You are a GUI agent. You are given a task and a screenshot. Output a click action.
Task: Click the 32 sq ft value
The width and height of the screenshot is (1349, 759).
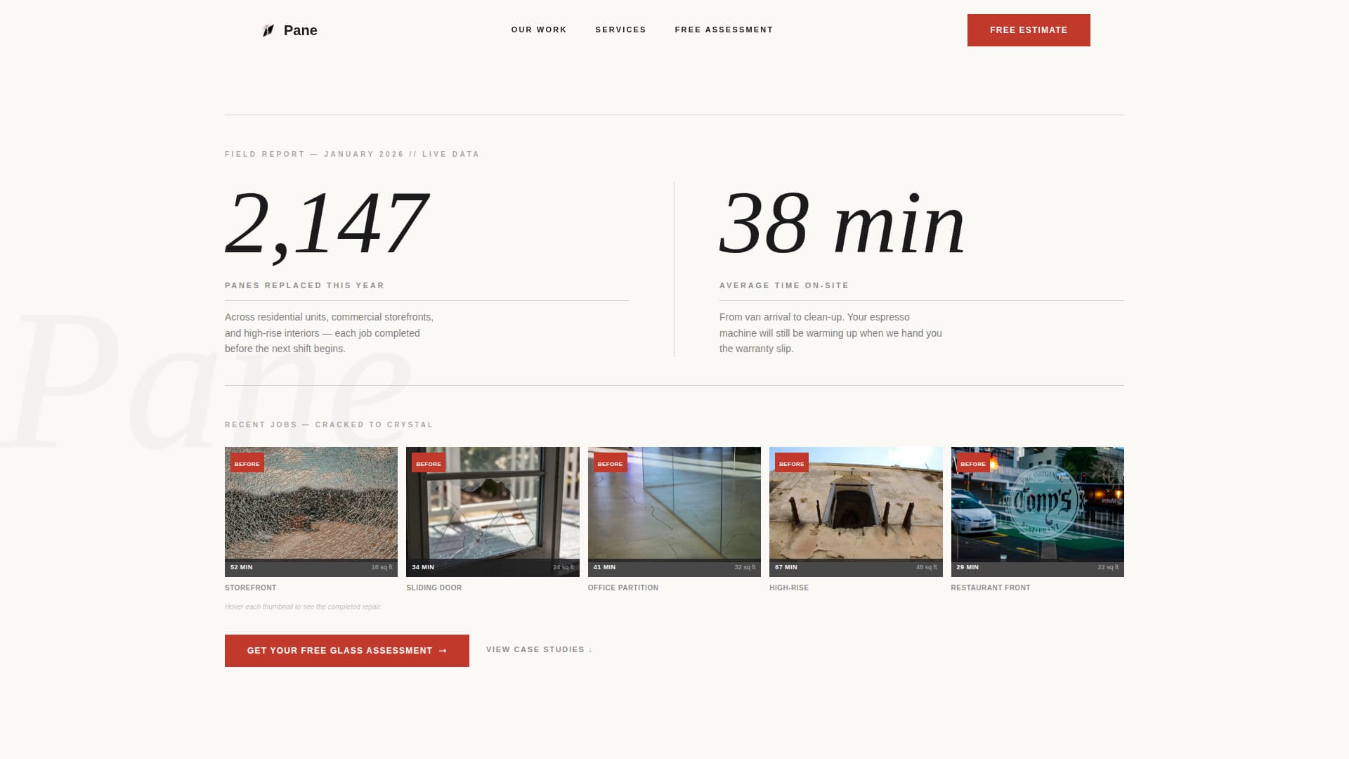(745, 567)
